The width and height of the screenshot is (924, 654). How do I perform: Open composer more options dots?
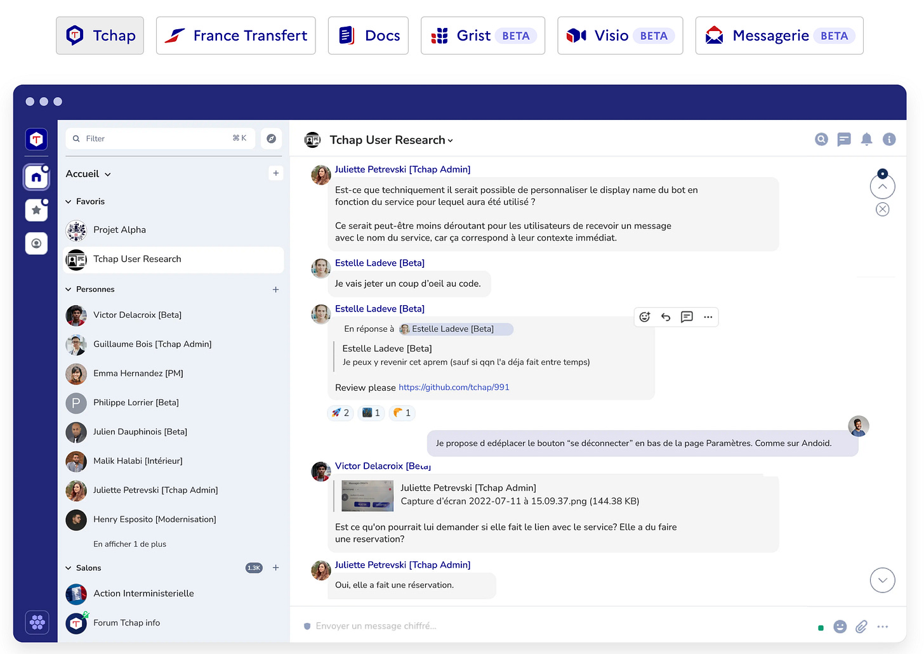(883, 627)
